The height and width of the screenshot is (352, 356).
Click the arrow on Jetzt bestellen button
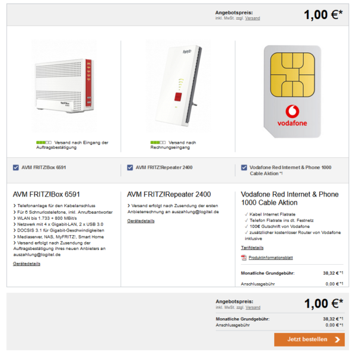tap(338, 340)
